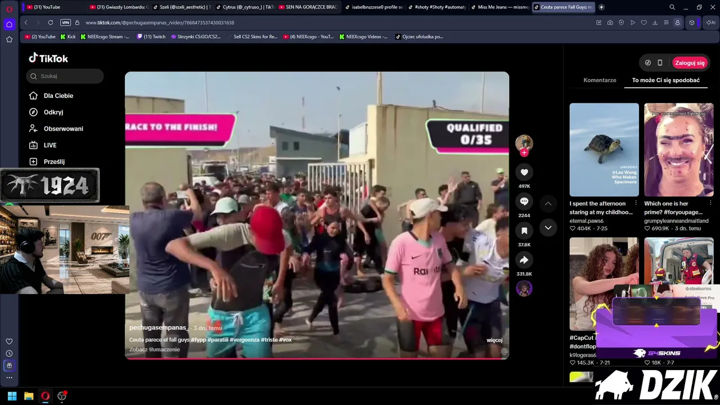Open the browser downloads icon
This screenshot has height=405, width=720.
pos(655,22)
